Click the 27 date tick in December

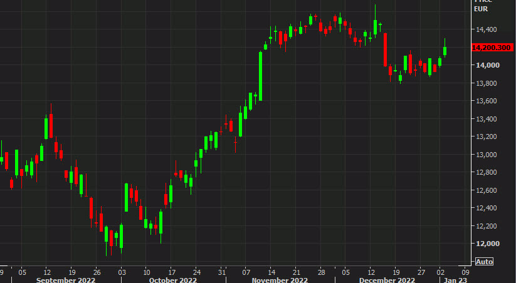(x=421, y=272)
